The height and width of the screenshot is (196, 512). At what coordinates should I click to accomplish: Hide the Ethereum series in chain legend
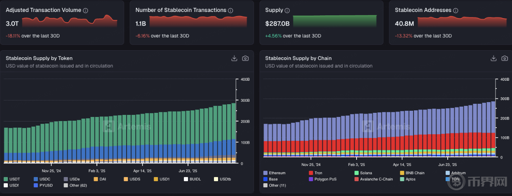(277, 173)
